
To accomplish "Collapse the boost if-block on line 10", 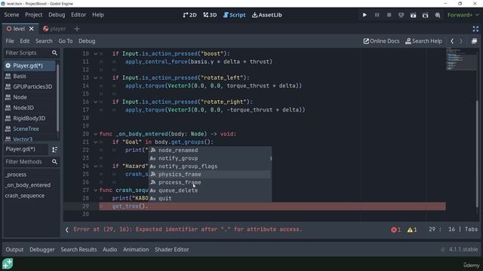I will pyautogui.click(x=96, y=53).
